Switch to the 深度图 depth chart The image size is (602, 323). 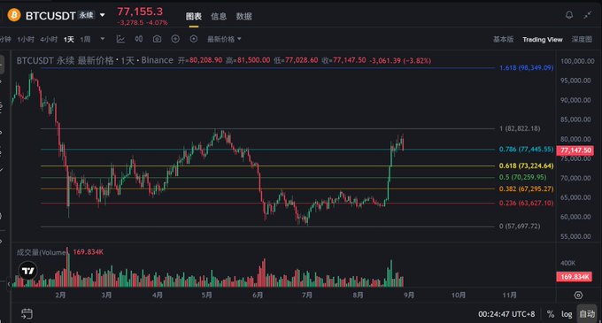[x=582, y=39]
